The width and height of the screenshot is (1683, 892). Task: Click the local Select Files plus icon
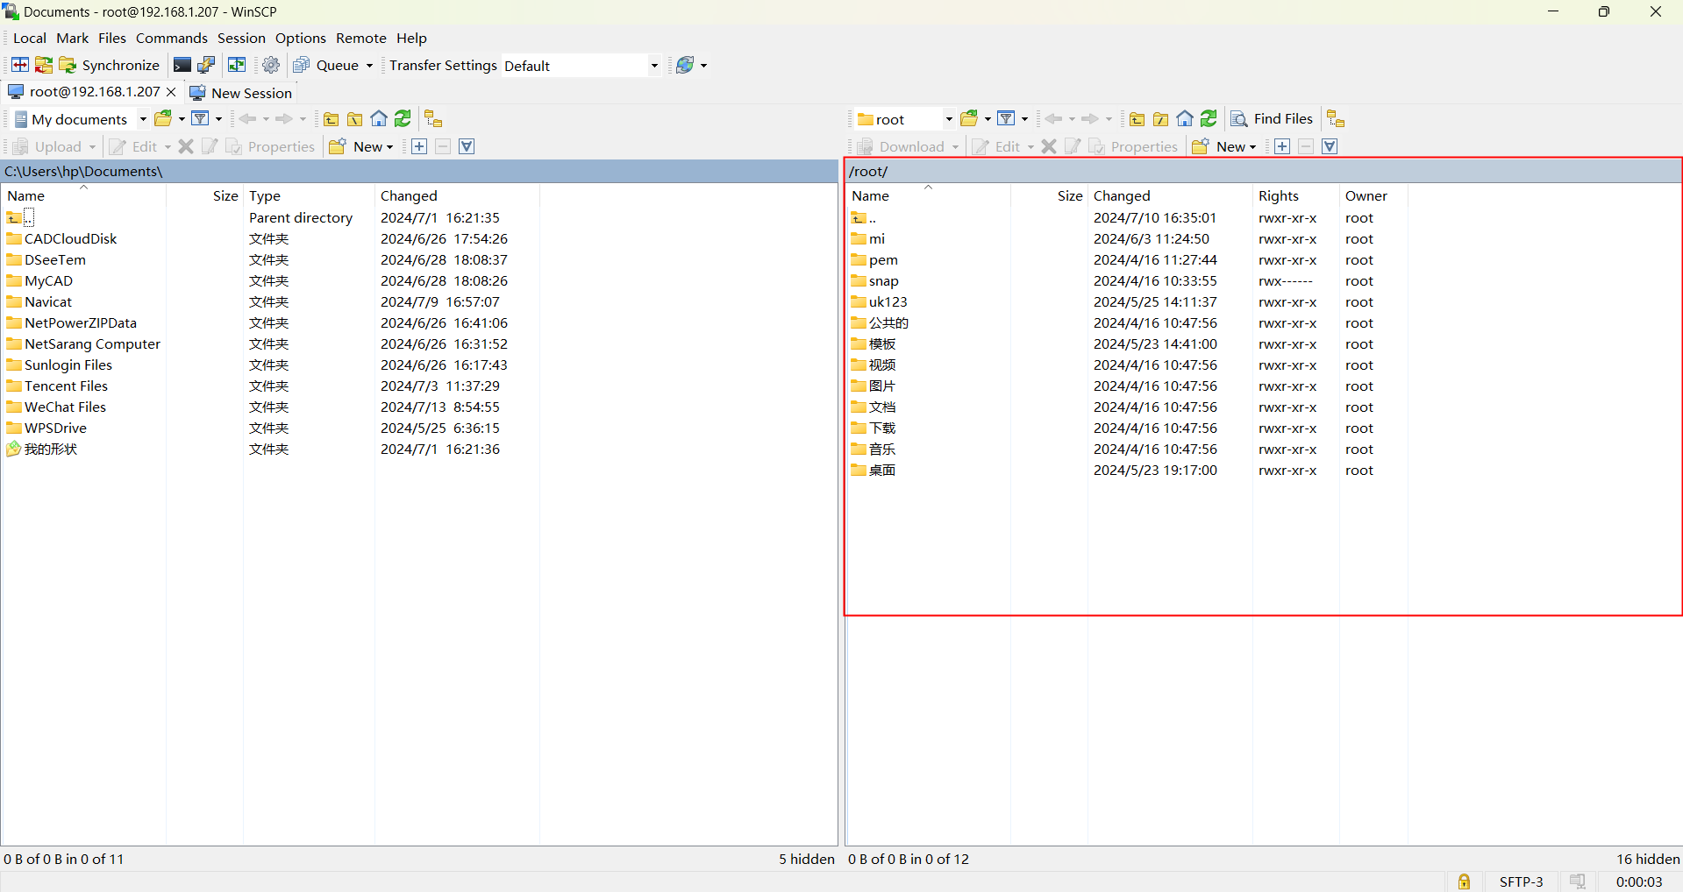(419, 146)
